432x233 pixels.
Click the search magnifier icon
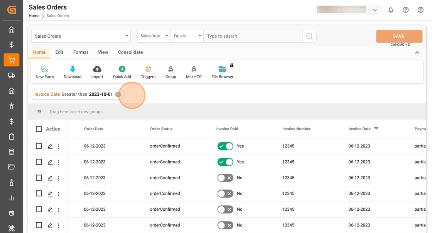pos(309,36)
